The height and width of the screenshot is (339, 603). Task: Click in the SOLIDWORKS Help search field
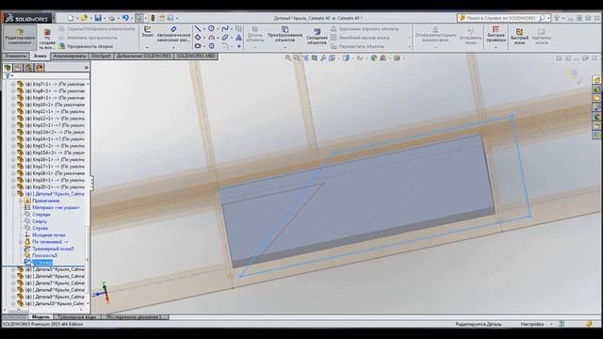(501, 18)
